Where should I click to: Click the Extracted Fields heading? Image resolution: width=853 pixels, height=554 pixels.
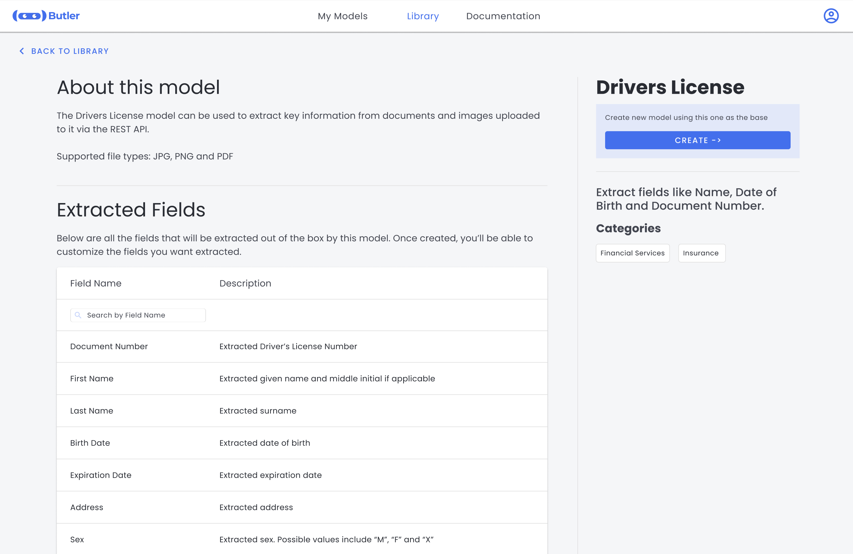(x=131, y=210)
